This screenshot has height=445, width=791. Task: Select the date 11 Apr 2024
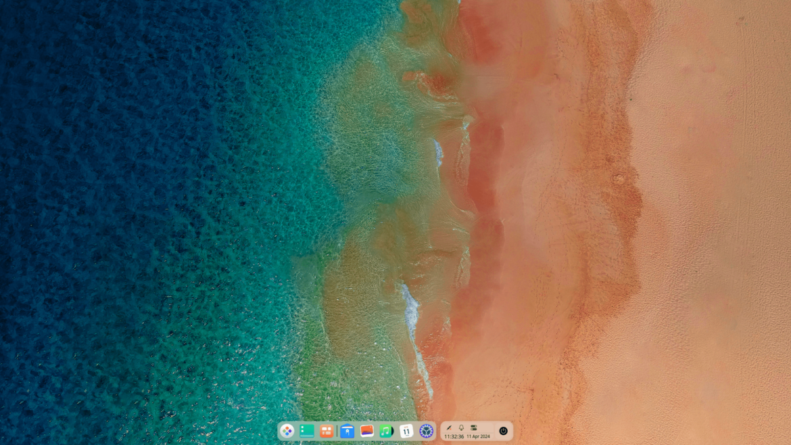[x=478, y=436]
